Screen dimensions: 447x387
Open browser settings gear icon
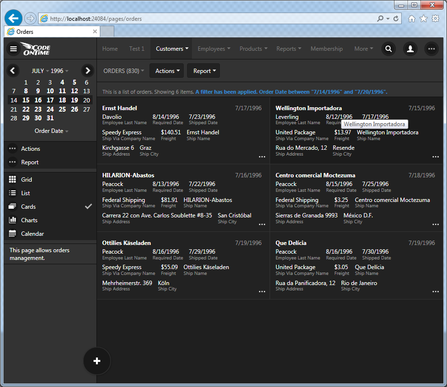(435, 18)
